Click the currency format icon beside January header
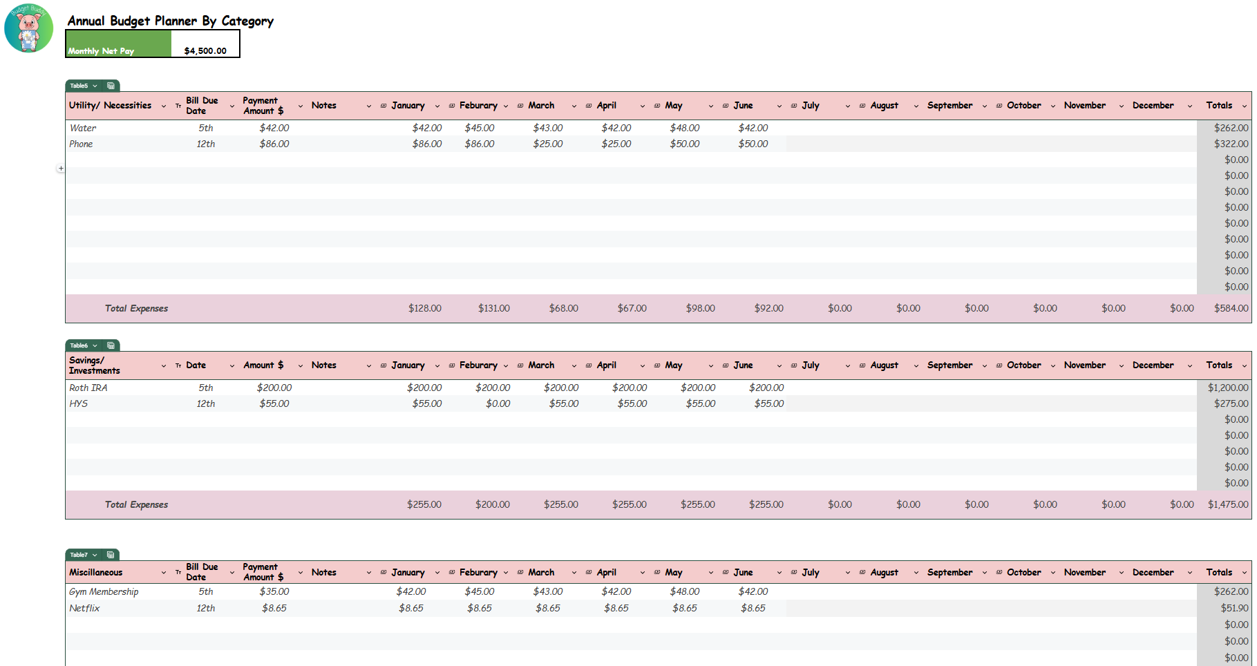The image size is (1257, 666). (x=384, y=105)
